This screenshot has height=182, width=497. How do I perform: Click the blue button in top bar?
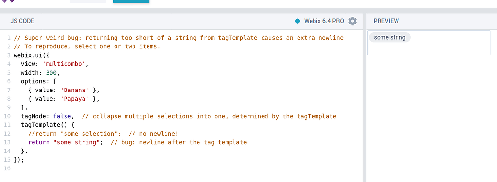[x=131, y=1]
